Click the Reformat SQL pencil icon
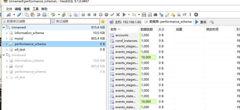Image resolution: width=240 pixels, height=110 pixels. (x=167, y=15)
